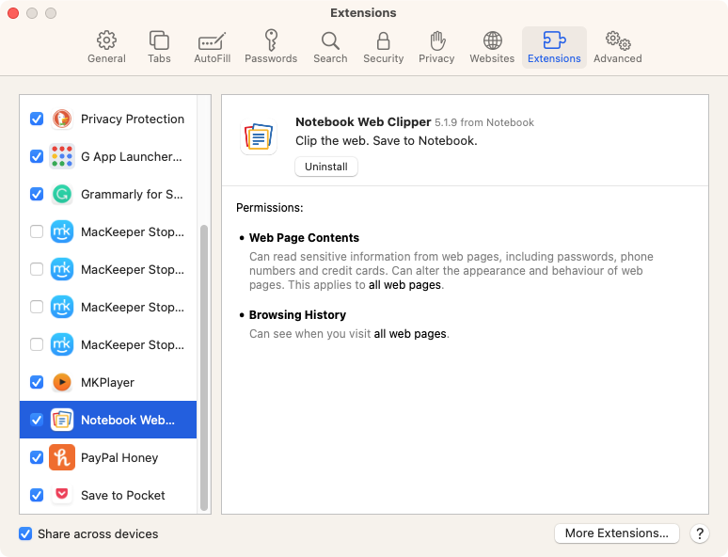Open the Search magnifier icon
This screenshot has width=728, height=557.
click(x=330, y=40)
